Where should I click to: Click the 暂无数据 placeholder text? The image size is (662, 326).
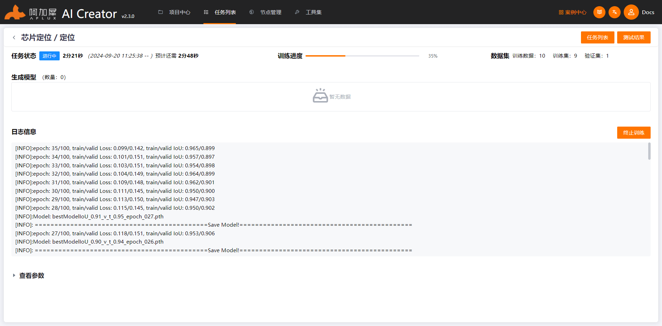[x=340, y=97]
